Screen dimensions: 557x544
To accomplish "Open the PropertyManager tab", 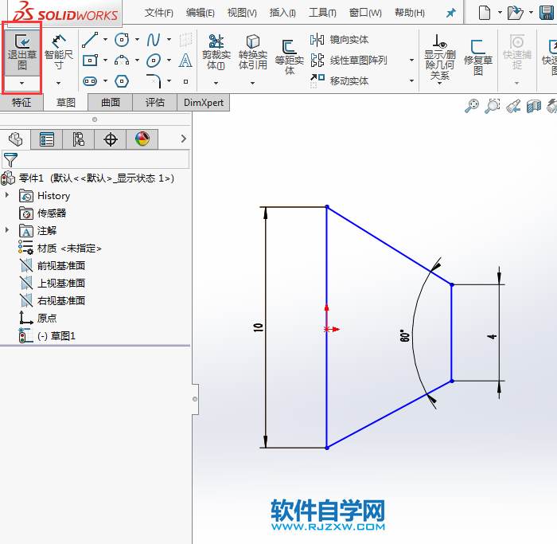I will pyautogui.click(x=46, y=139).
